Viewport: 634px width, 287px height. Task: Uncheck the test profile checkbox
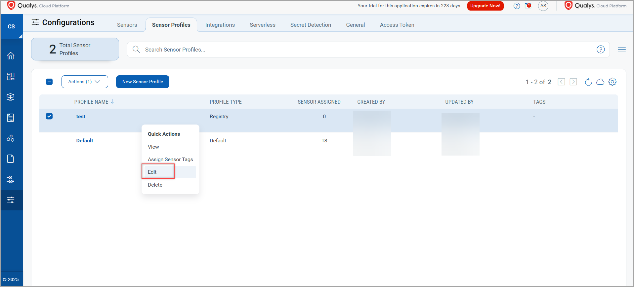(x=49, y=116)
